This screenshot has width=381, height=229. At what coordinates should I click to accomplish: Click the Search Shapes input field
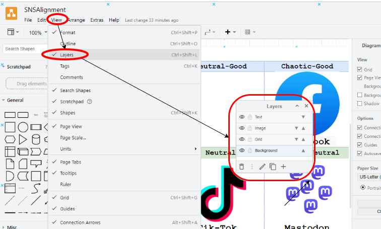click(25, 49)
